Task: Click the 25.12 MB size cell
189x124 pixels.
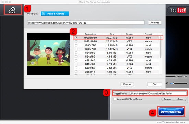Action: coord(112,41)
